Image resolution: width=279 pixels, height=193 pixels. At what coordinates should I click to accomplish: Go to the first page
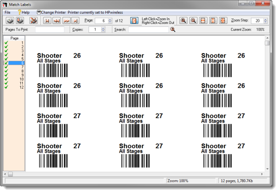tap(48, 20)
